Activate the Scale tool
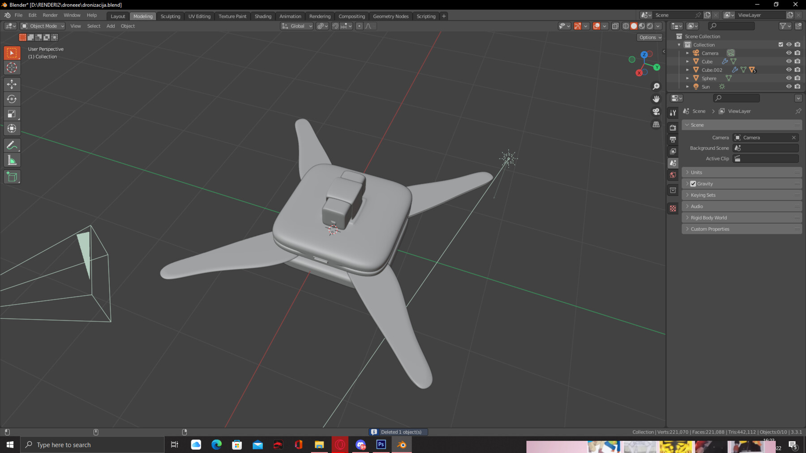806x453 pixels. pyautogui.click(x=12, y=114)
